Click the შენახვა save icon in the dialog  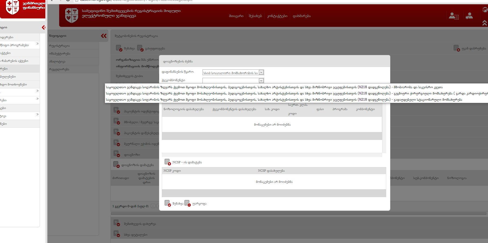pos(167,203)
